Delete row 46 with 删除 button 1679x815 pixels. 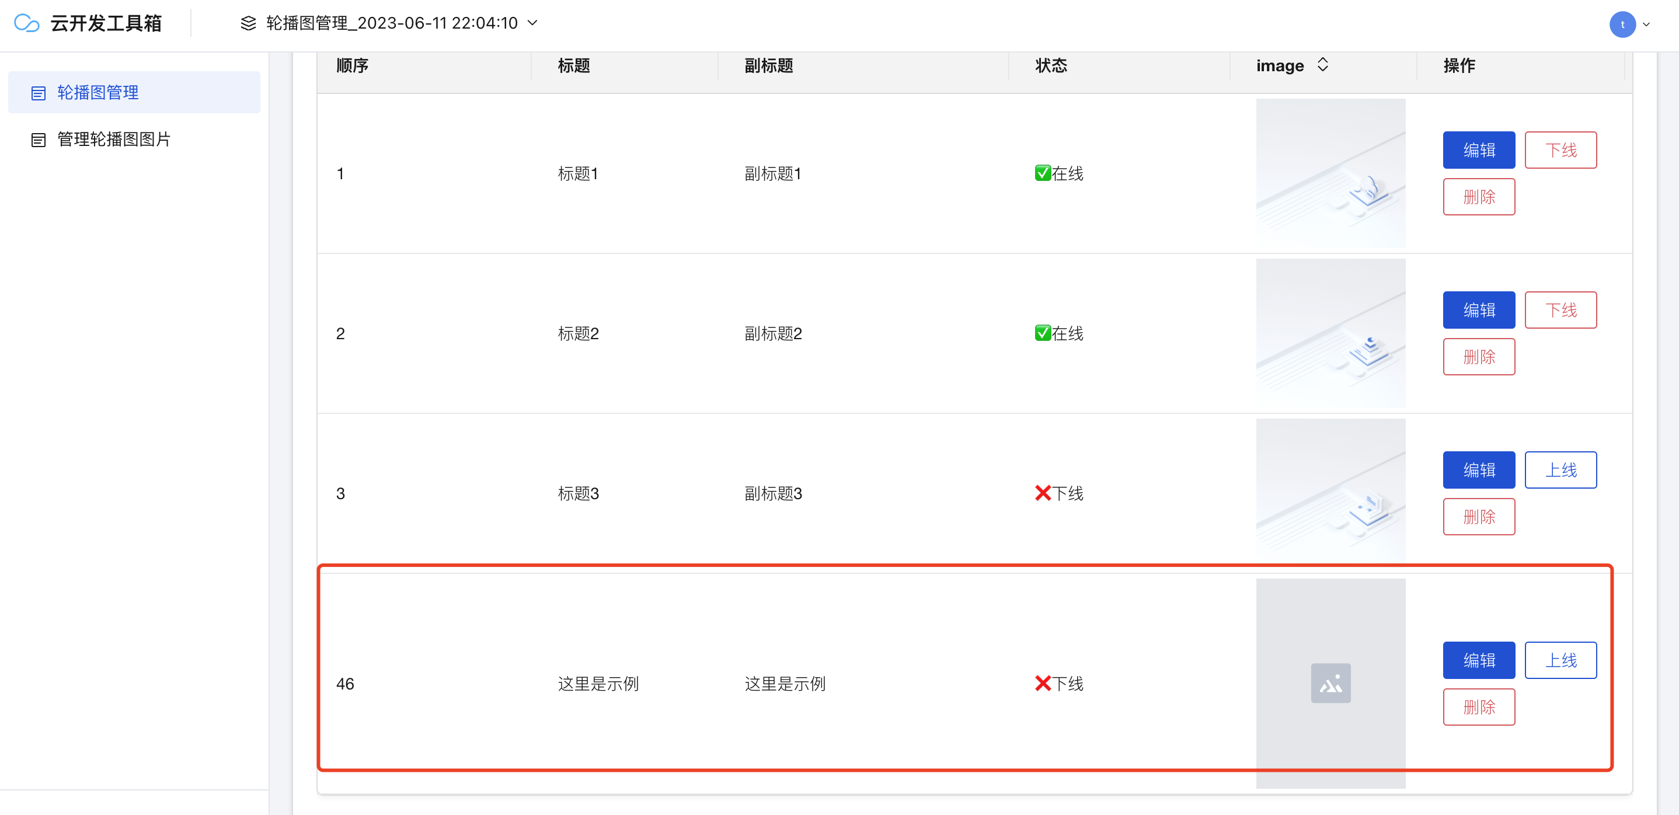(x=1478, y=707)
